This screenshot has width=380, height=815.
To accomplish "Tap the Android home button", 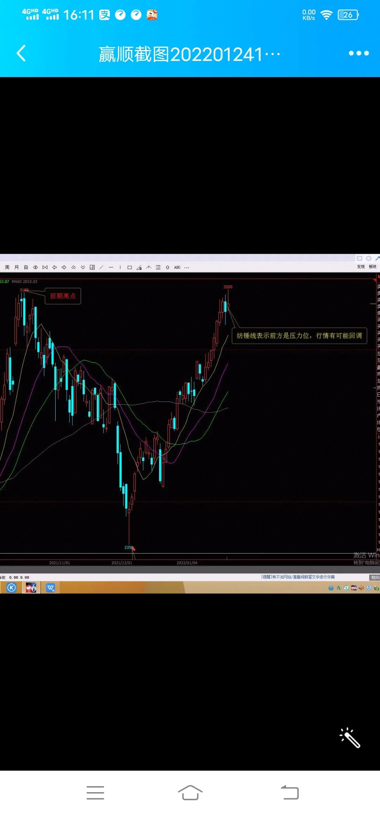I will coord(190,792).
